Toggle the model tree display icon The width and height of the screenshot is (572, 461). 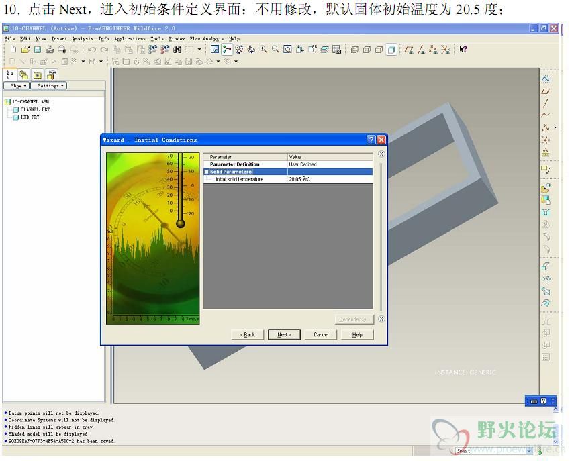point(10,74)
